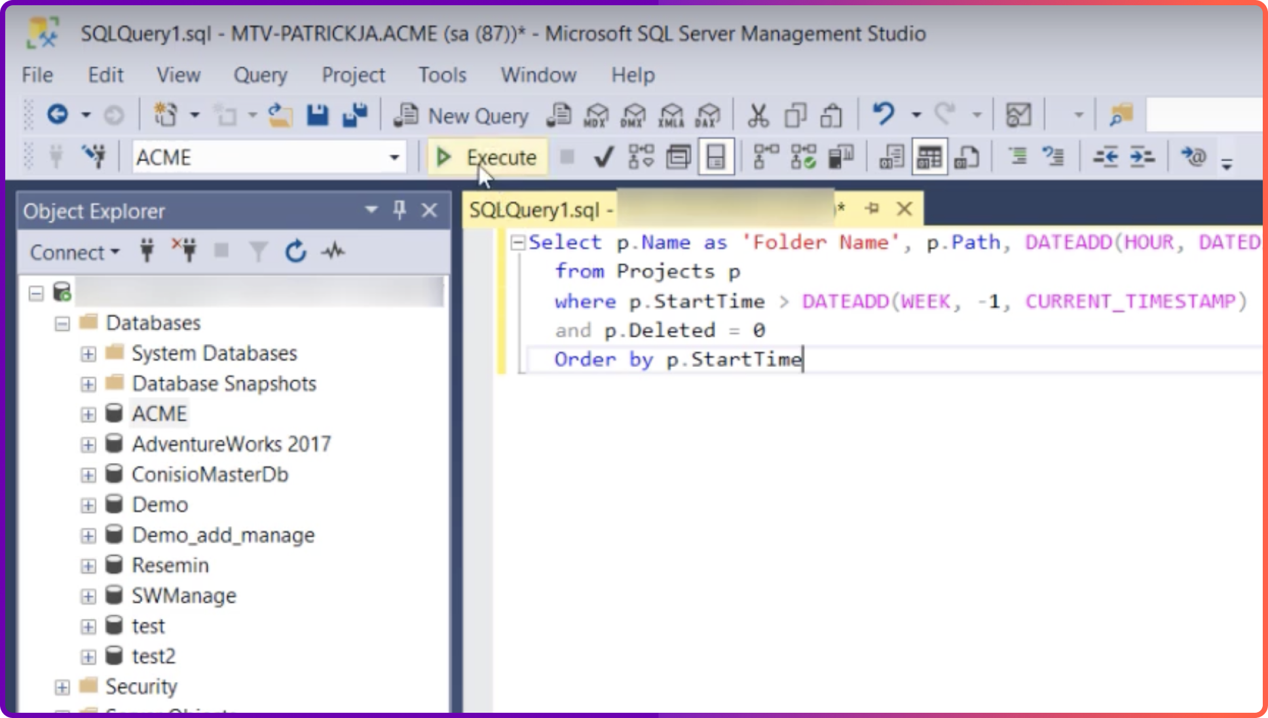Start an XMLA query
Image resolution: width=1268 pixels, height=718 pixels.
tap(671, 115)
